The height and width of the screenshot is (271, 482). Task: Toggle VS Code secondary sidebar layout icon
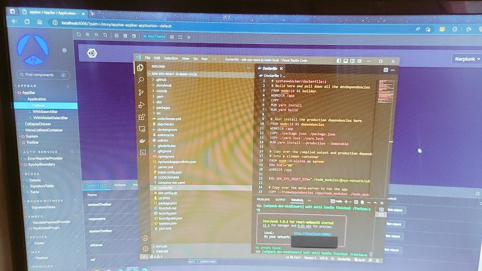(x=352, y=61)
